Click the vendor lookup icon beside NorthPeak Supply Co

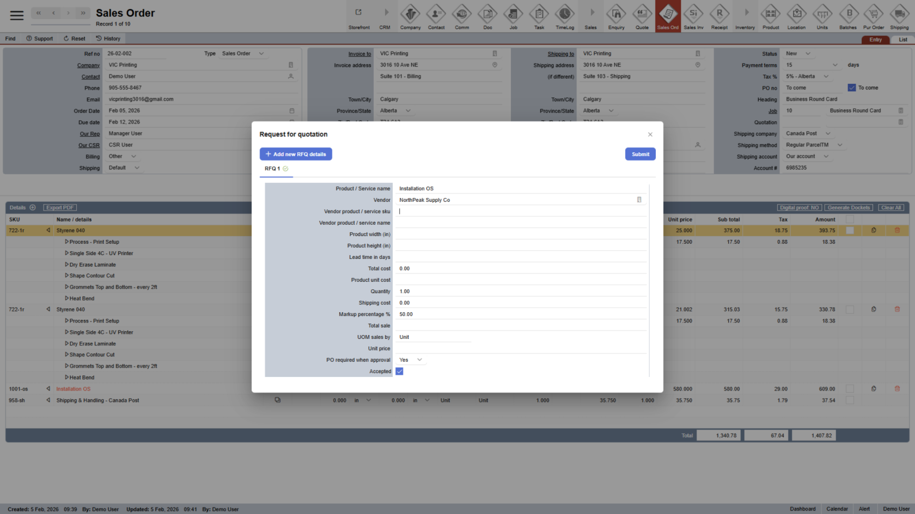[x=639, y=200]
